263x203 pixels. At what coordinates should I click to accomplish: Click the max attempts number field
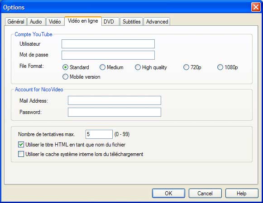click(x=99, y=134)
